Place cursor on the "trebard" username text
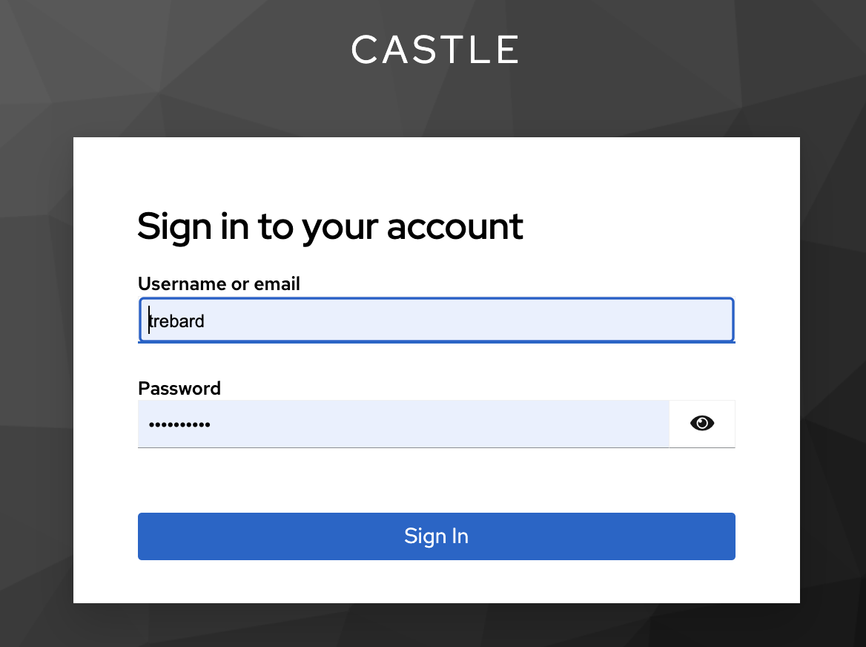This screenshot has width=866, height=647. [177, 321]
